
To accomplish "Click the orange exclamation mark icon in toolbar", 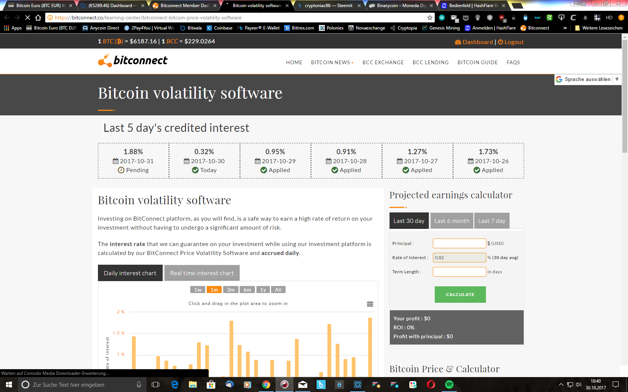I will (621, 18).
